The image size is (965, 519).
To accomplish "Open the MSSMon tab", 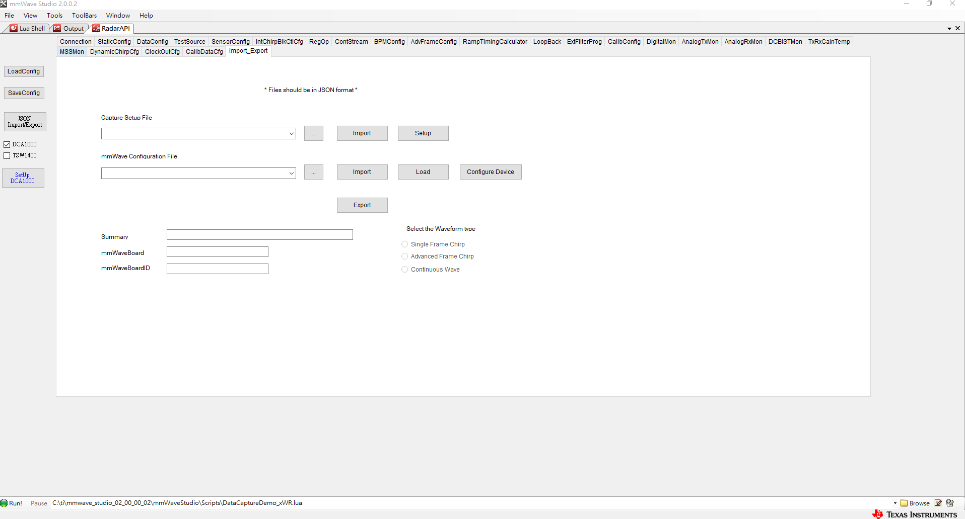I will 72,52.
